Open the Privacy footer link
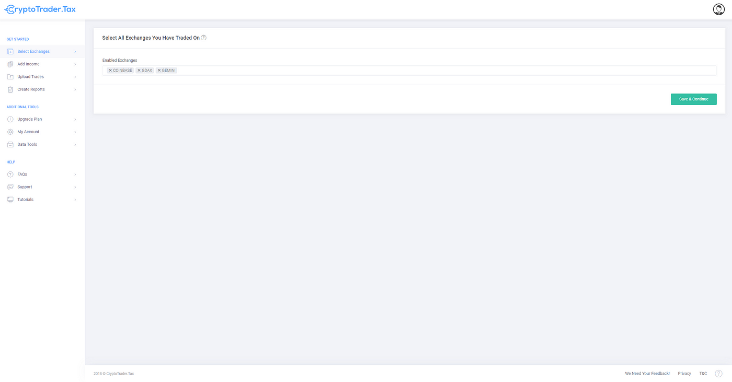 [684, 374]
